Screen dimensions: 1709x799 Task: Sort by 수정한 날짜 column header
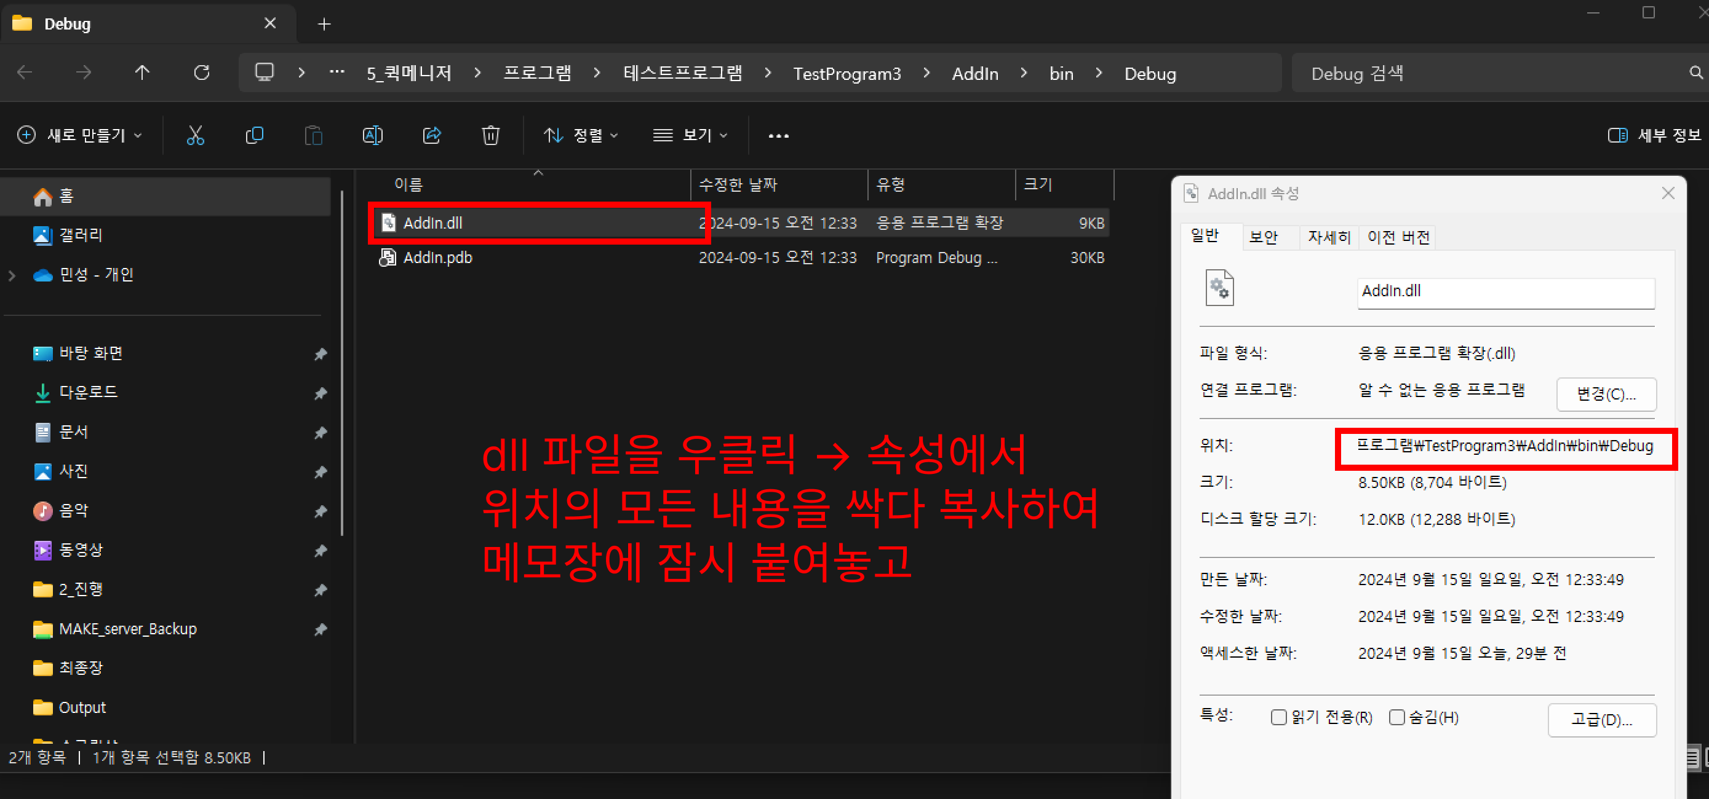coord(779,184)
